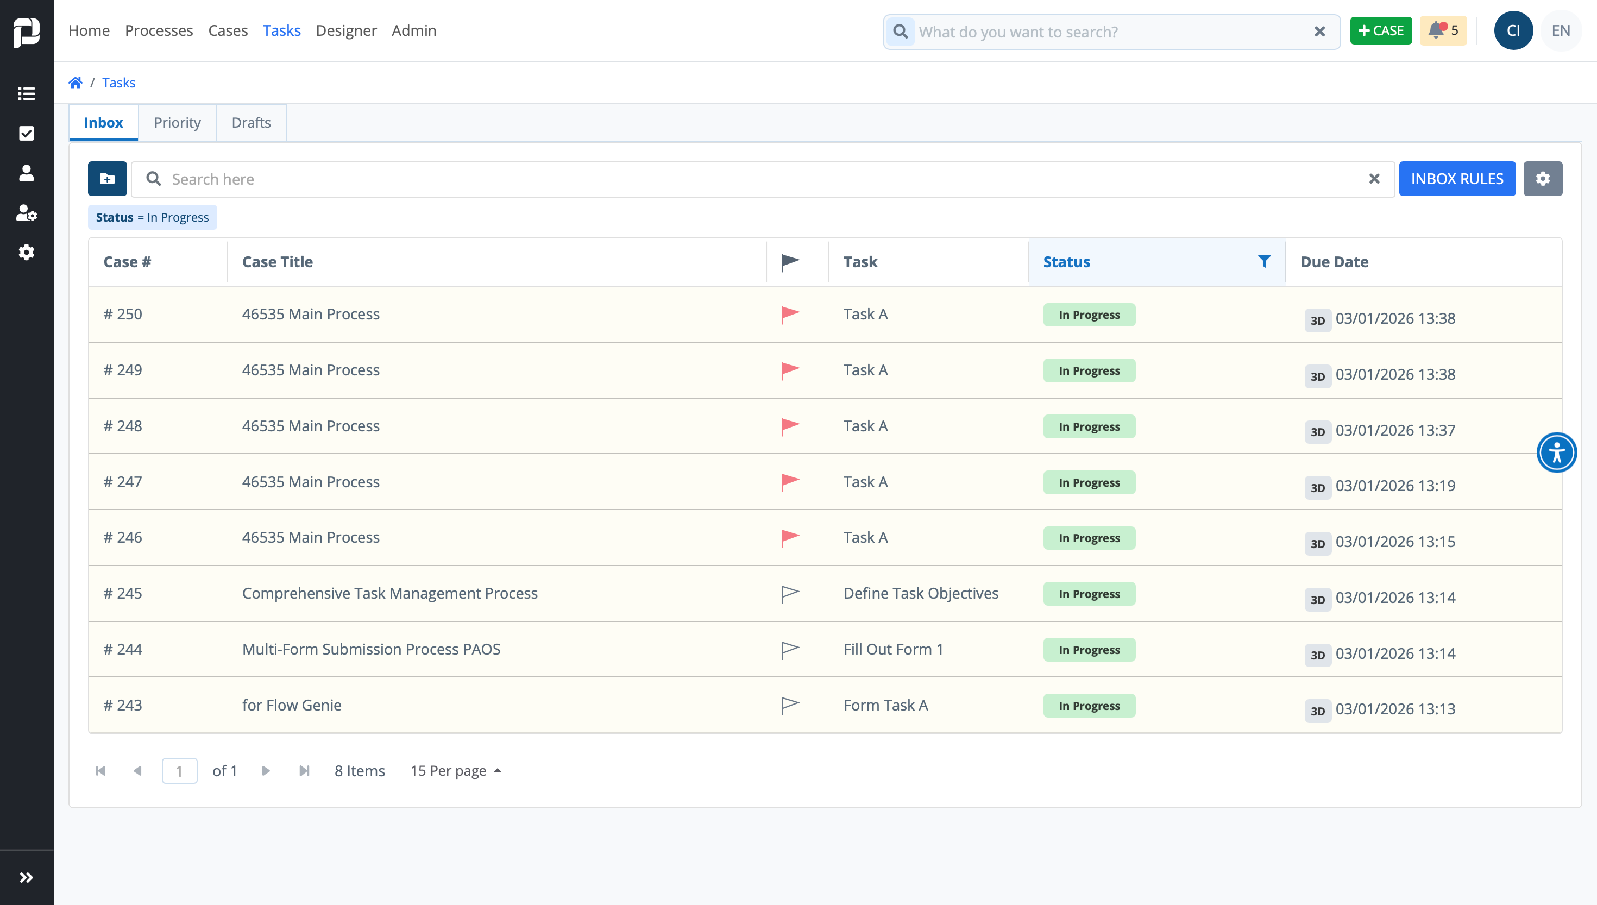Expand the left sidebar with chevrons

point(26,877)
